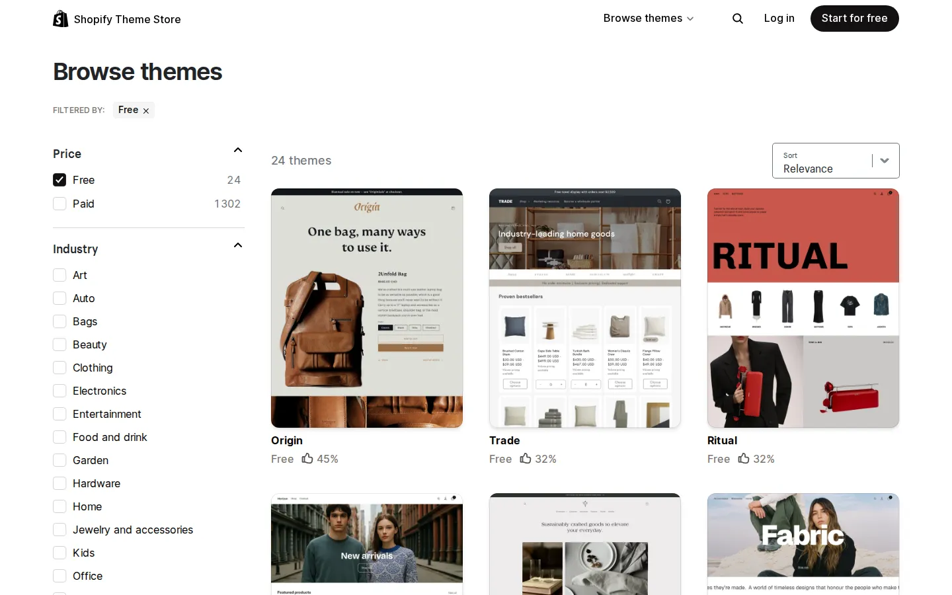Remove the Free filter tag
The width and height of the screenshot is (952, 595).
tap(146, 111)
